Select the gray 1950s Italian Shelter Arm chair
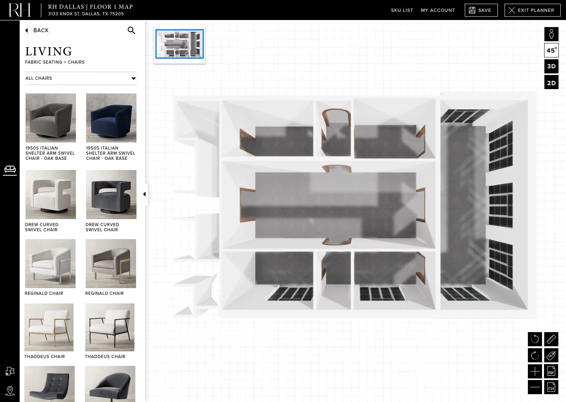The width and height of the screenshot is (566, 402). 51,118
